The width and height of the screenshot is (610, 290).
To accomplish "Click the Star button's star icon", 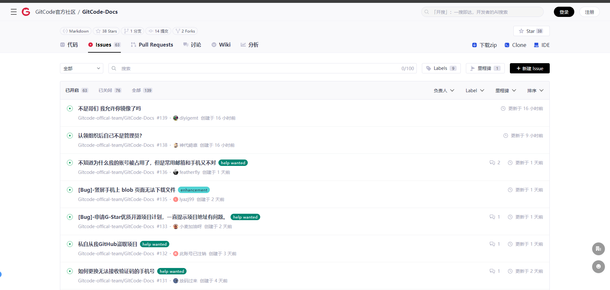I will [x=521, y=31].
